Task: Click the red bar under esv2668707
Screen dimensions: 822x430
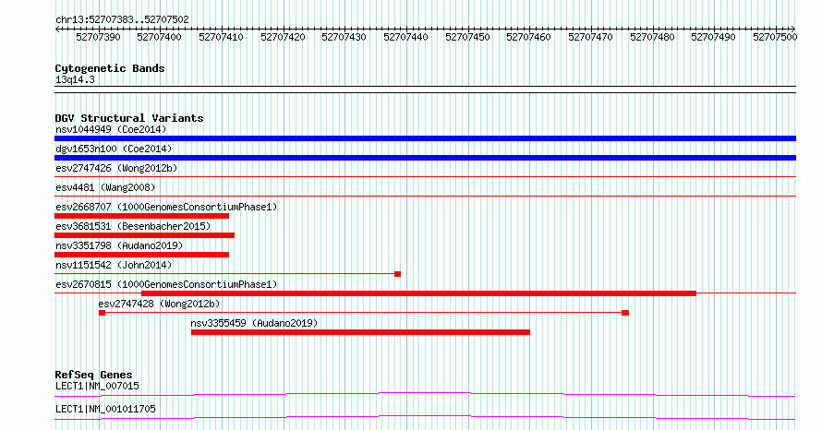Action: (141, 216)
